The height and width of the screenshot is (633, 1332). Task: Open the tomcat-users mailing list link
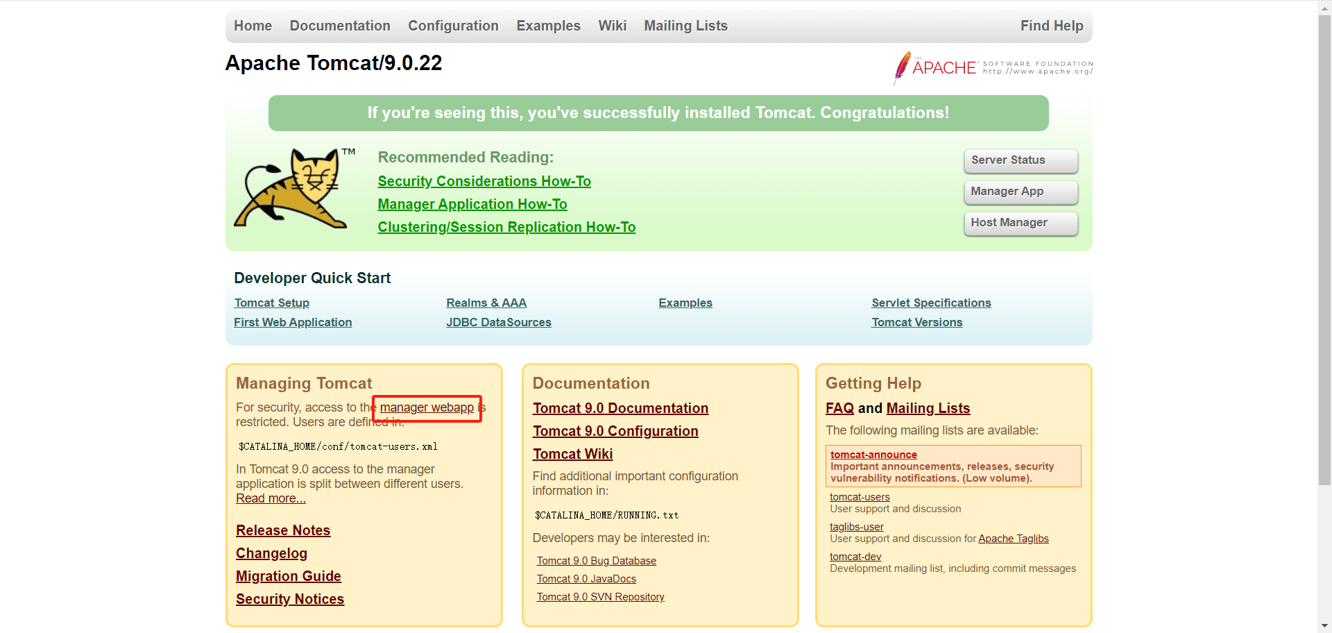pos(860,497)
